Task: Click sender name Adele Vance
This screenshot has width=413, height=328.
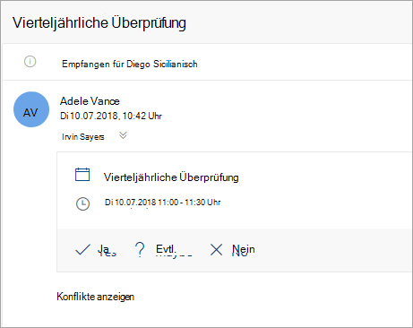Action: (x=90, y=101)
